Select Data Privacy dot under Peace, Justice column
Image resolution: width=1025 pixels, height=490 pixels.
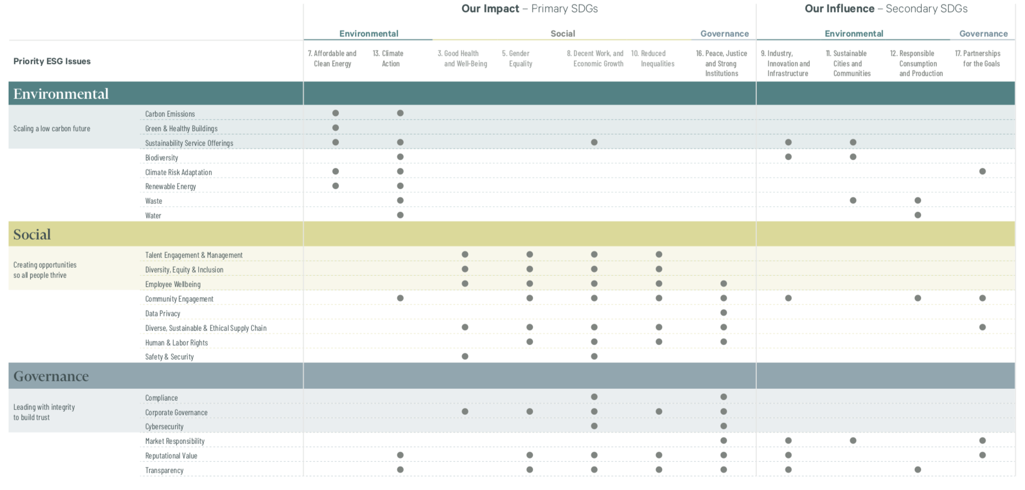click(723, 313)
